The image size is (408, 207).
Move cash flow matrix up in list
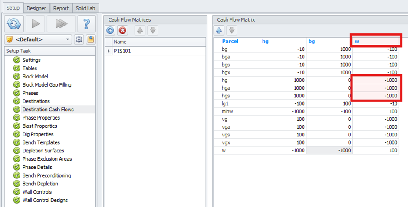coord(141,30)
